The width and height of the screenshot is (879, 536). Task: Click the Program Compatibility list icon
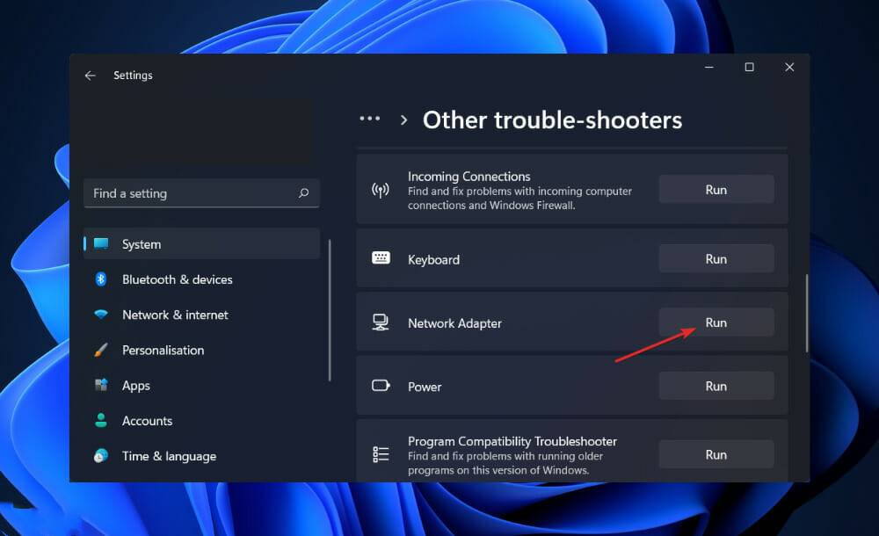click(x=381, y=454)
